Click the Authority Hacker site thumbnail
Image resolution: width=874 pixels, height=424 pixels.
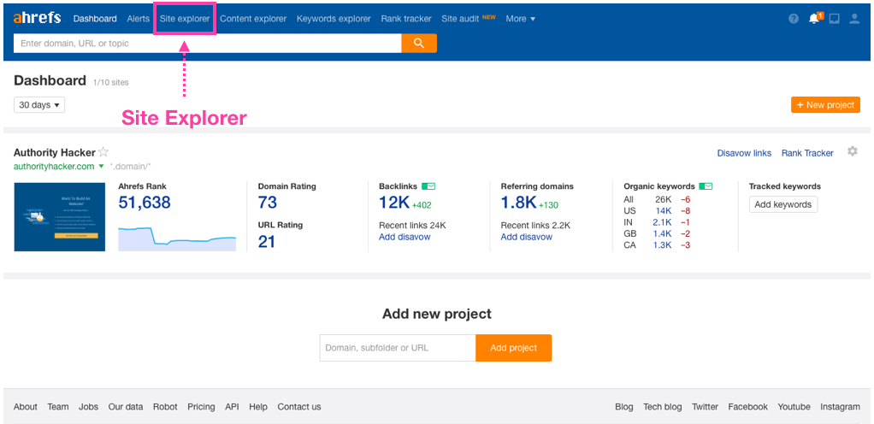[x=60, y=217]
